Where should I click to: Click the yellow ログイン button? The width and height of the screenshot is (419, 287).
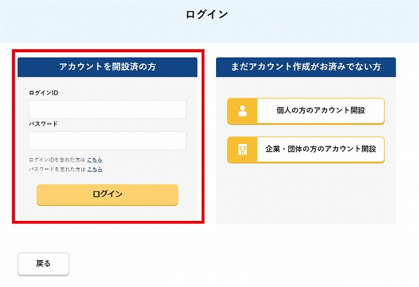(x=107, y=195)
